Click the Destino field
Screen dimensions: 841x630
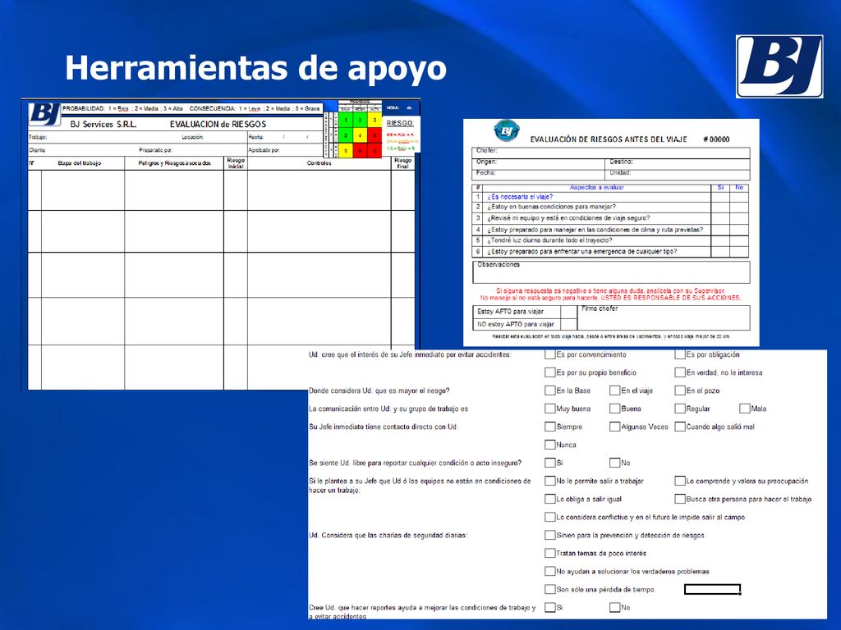[x=678, y=163]
